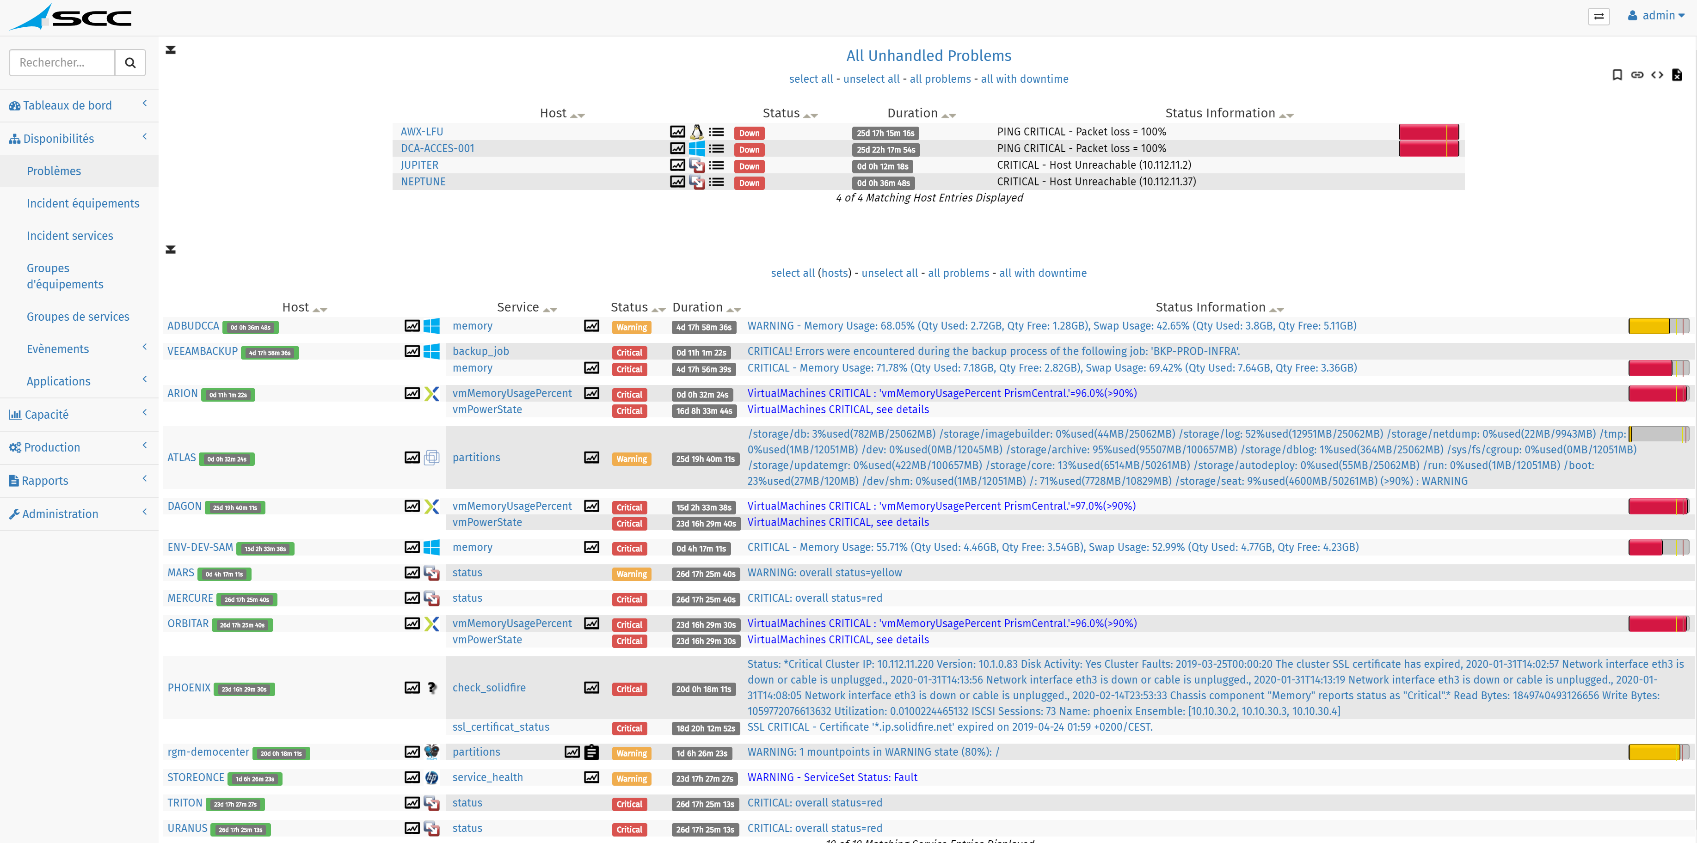Viewport: 1697px width, 843px height.
Task: Open Groupes de services menu item
Action: pos(79,317)
